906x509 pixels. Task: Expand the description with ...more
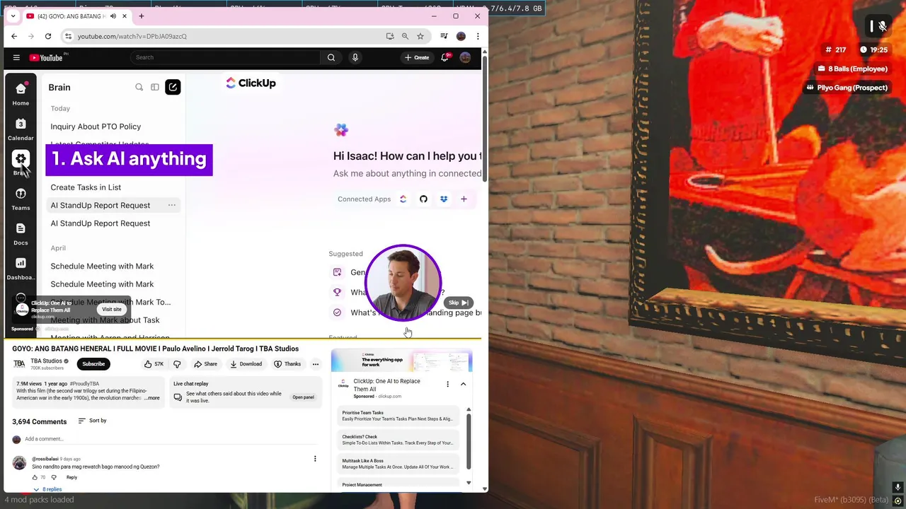point(152,398)
